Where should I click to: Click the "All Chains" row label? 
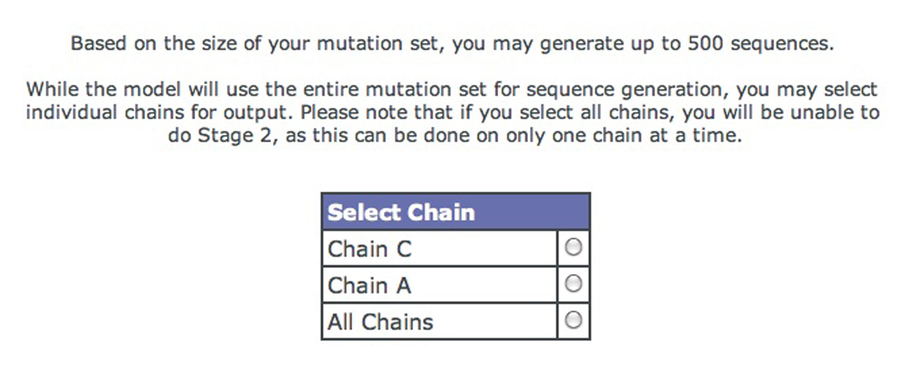[380, 322]
